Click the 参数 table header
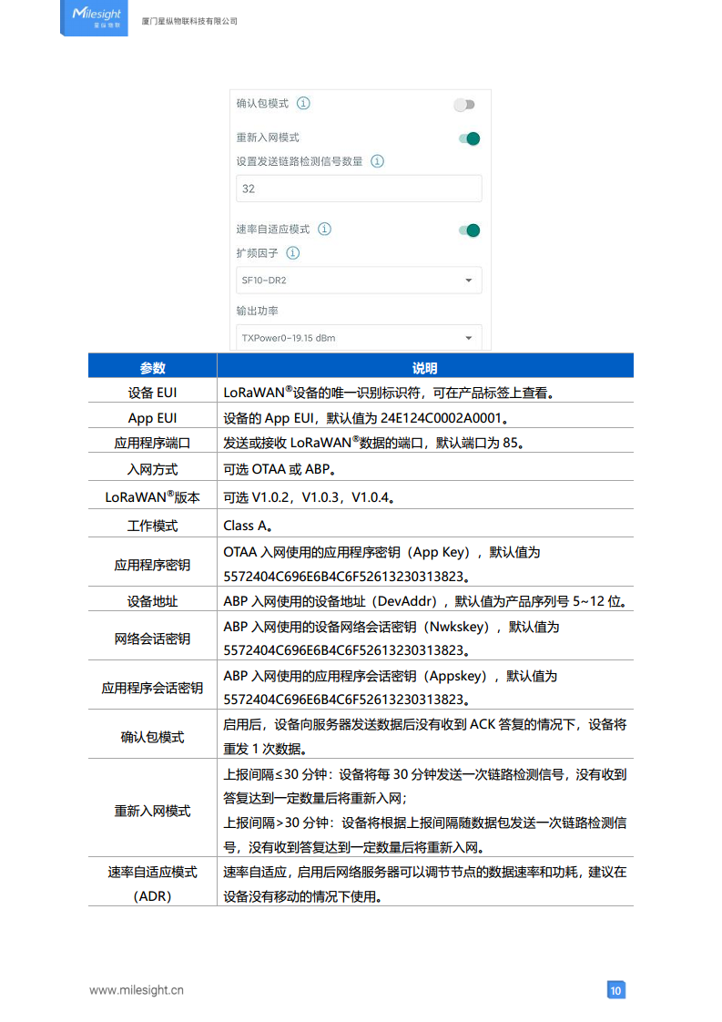 pyautogui.click(x=152, y=367)
